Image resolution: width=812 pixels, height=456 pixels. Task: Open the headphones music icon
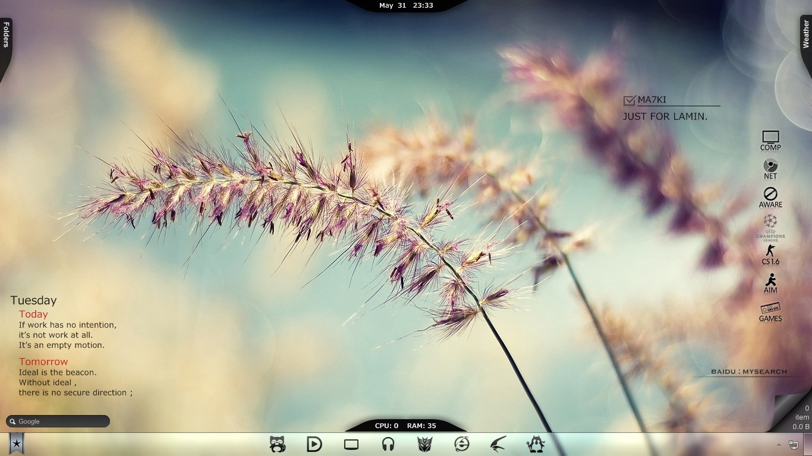388,444
